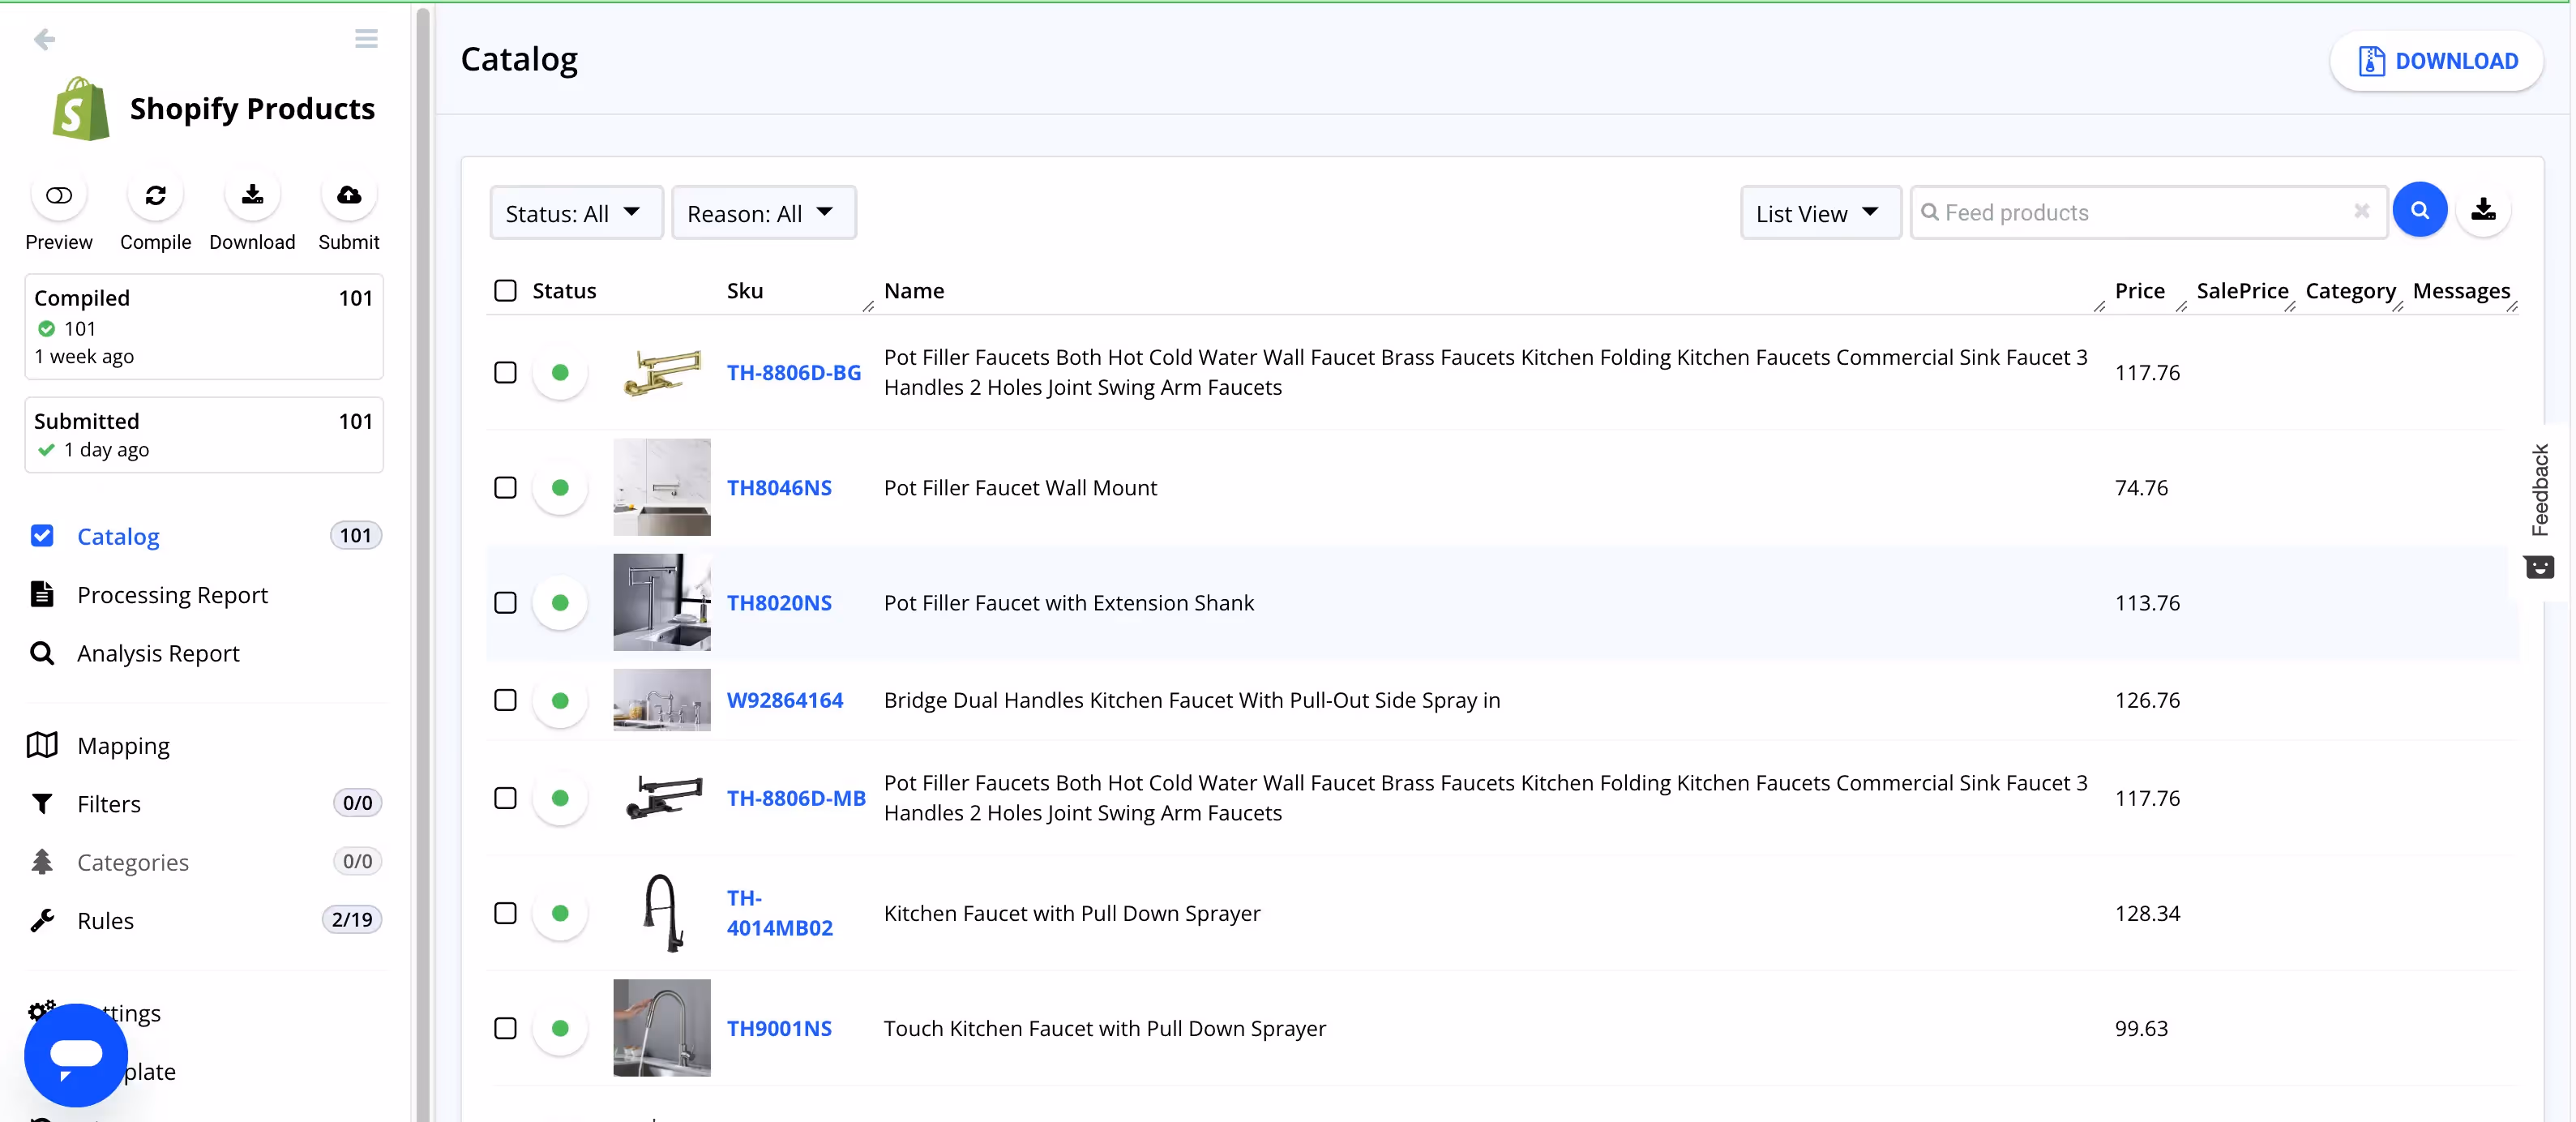Select checkbox for TH8046NS row
This screenshot has height=1122, width=2576.
click(x=506, y=488)
